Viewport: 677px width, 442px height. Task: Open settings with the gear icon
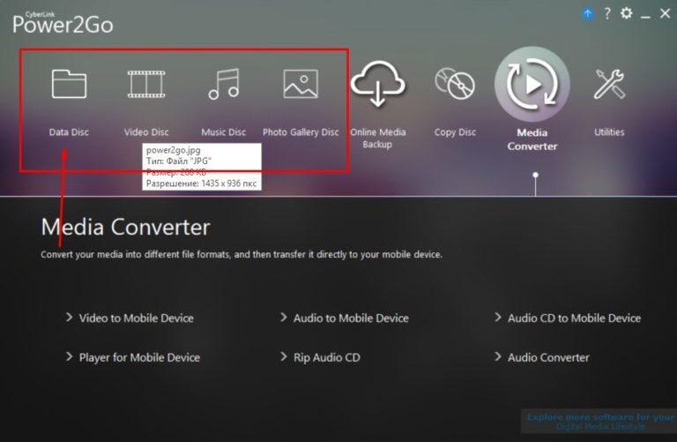click(627, 13)
